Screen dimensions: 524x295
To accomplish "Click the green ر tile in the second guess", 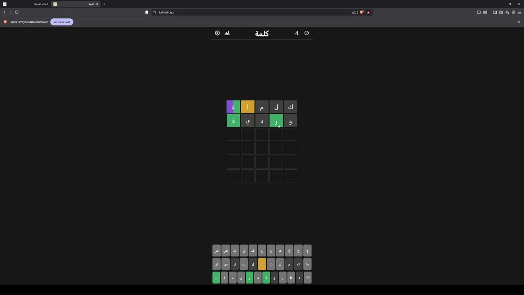I will click(276, 121).
